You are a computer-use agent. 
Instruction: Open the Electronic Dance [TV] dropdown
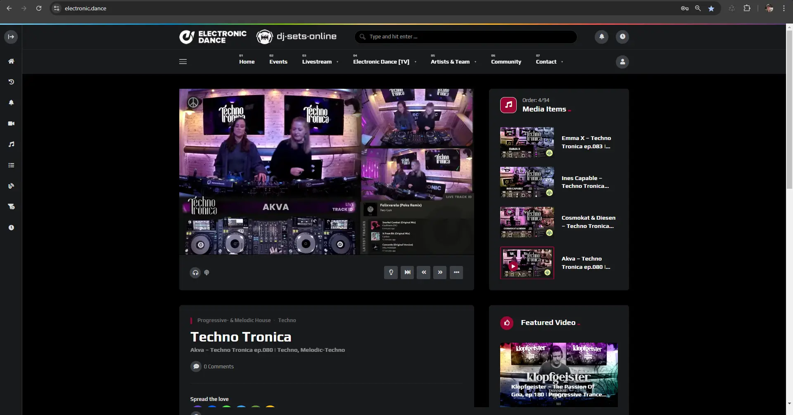384,62
